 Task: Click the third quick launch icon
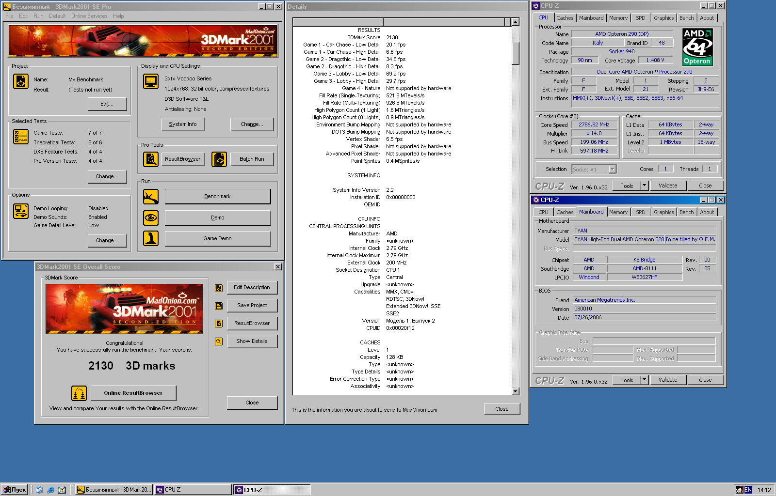[62, 490]
